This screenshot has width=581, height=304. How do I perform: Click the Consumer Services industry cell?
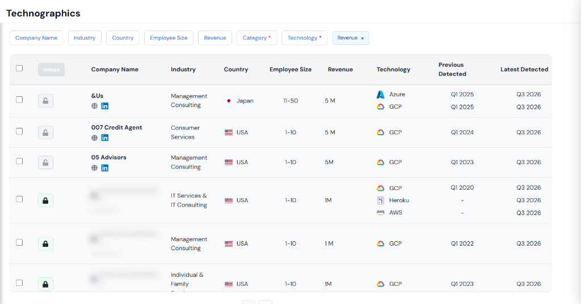[x=186, y=132]
